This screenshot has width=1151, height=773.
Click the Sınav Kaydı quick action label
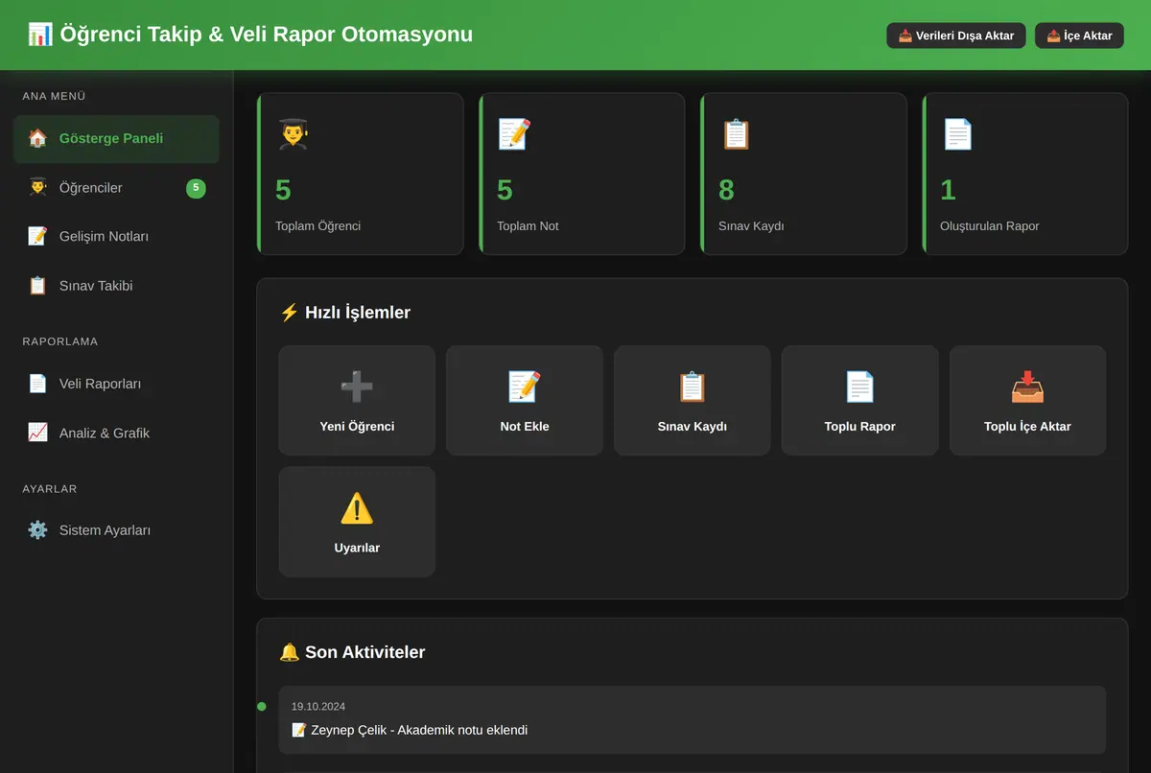pos(693,426)
